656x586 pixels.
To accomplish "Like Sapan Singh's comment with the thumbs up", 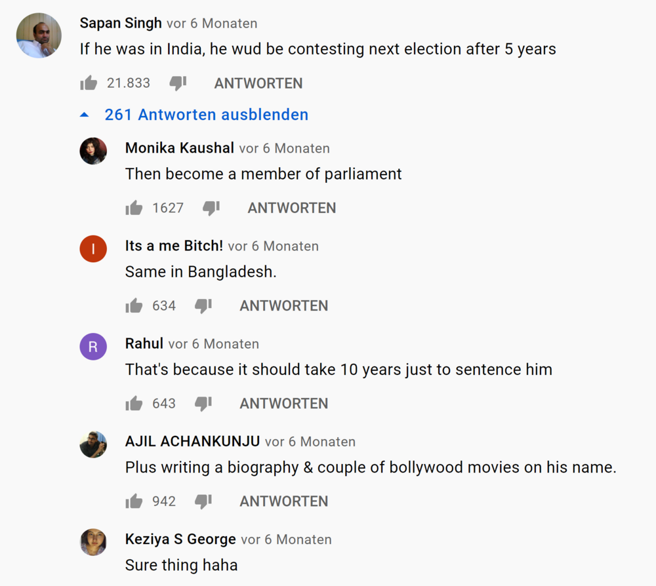I will point(88,82).
